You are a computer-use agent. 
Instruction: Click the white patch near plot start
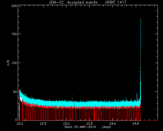tap(21, 99)
